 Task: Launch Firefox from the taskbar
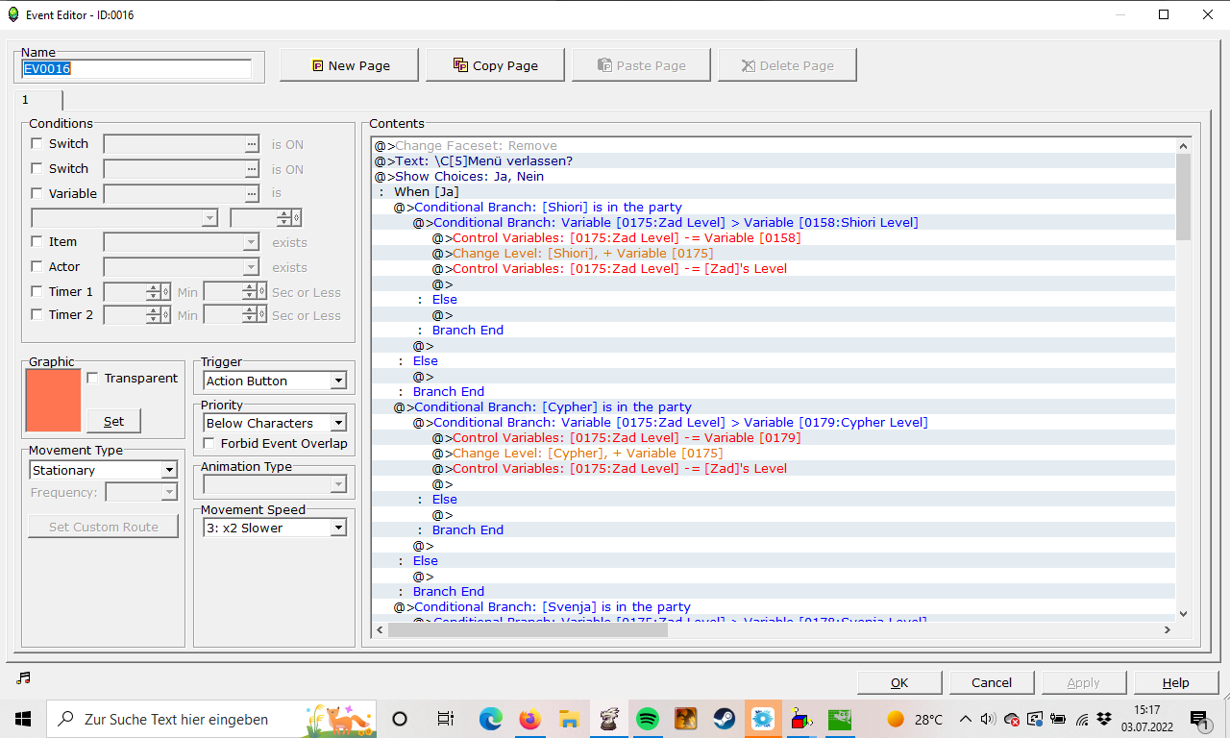click(x=529, y=719)
